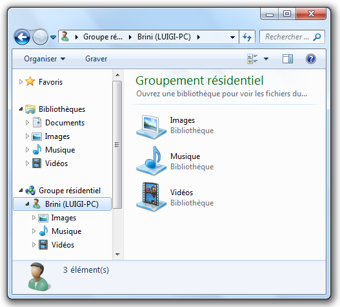Click 'Groupe résidentiel' label in tree

(x=70, y=190)
